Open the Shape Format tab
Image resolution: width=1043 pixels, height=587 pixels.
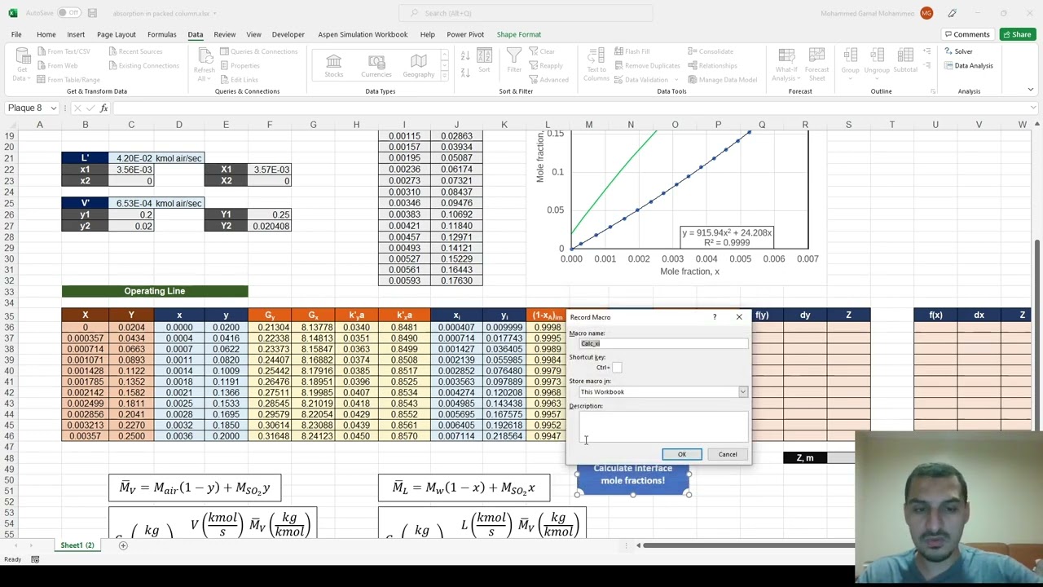tap(519, 34)
